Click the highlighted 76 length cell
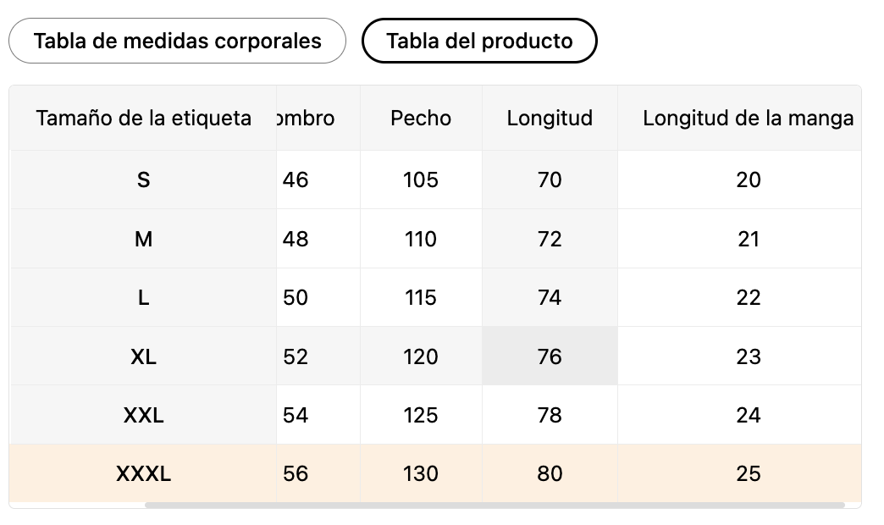This screenshot has width=884, height=525. click(550, 356)
